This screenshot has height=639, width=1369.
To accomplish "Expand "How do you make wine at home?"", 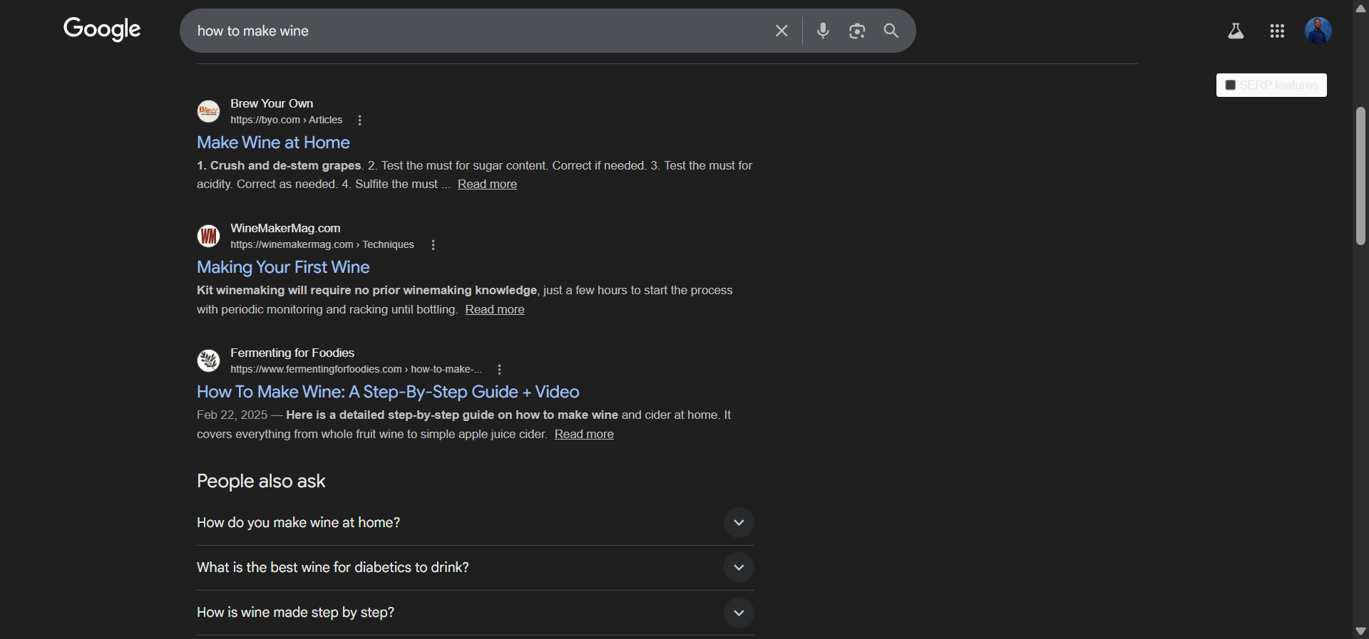I will [739, 523].
